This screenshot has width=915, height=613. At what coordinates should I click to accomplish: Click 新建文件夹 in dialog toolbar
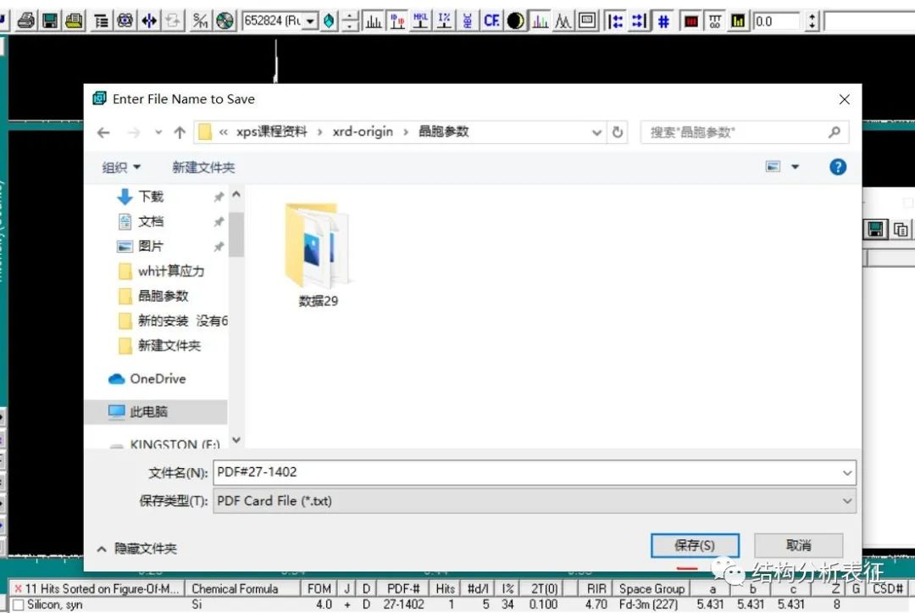pos(203,168)
